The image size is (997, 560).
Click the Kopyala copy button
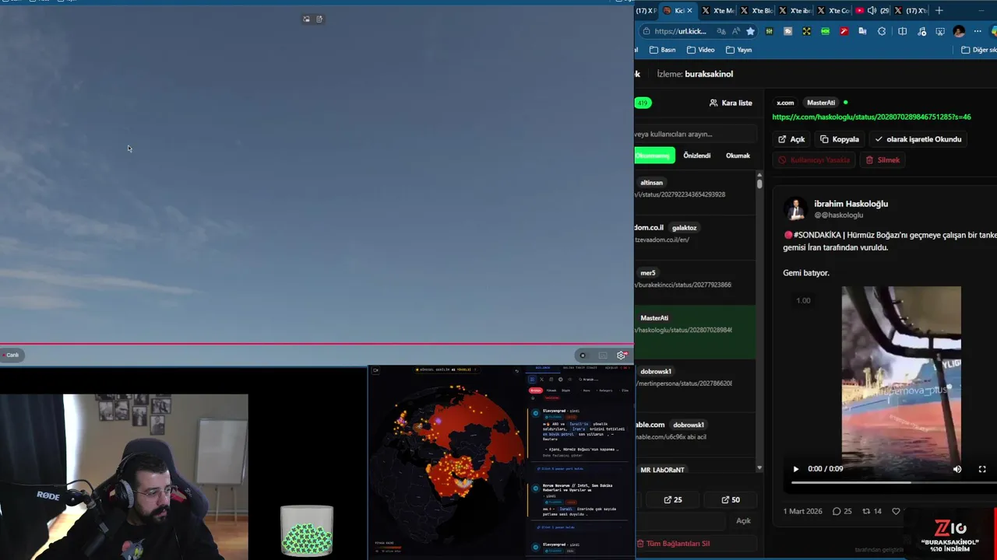[840, 139]
